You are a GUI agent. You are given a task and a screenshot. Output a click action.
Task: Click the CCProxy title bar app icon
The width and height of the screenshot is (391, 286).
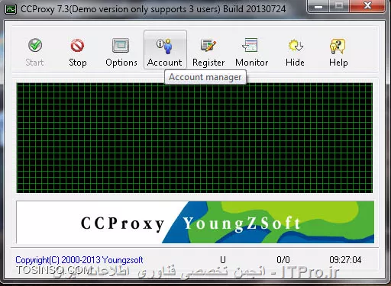(11, 9)
